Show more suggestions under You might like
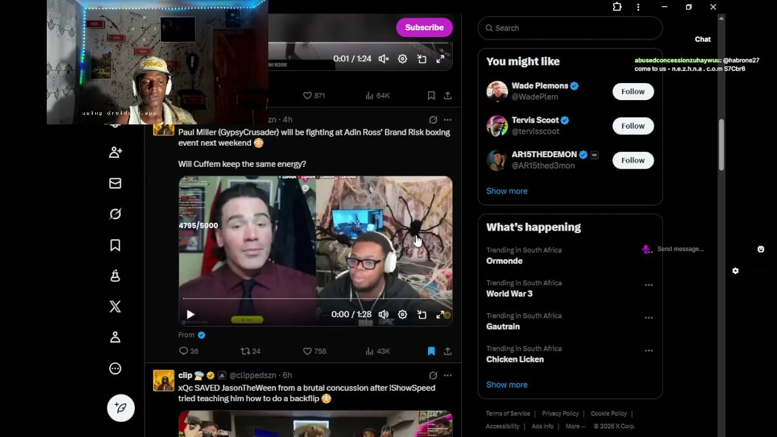The height and width of the screenshot is (437, 777). (x=507, y=191)
